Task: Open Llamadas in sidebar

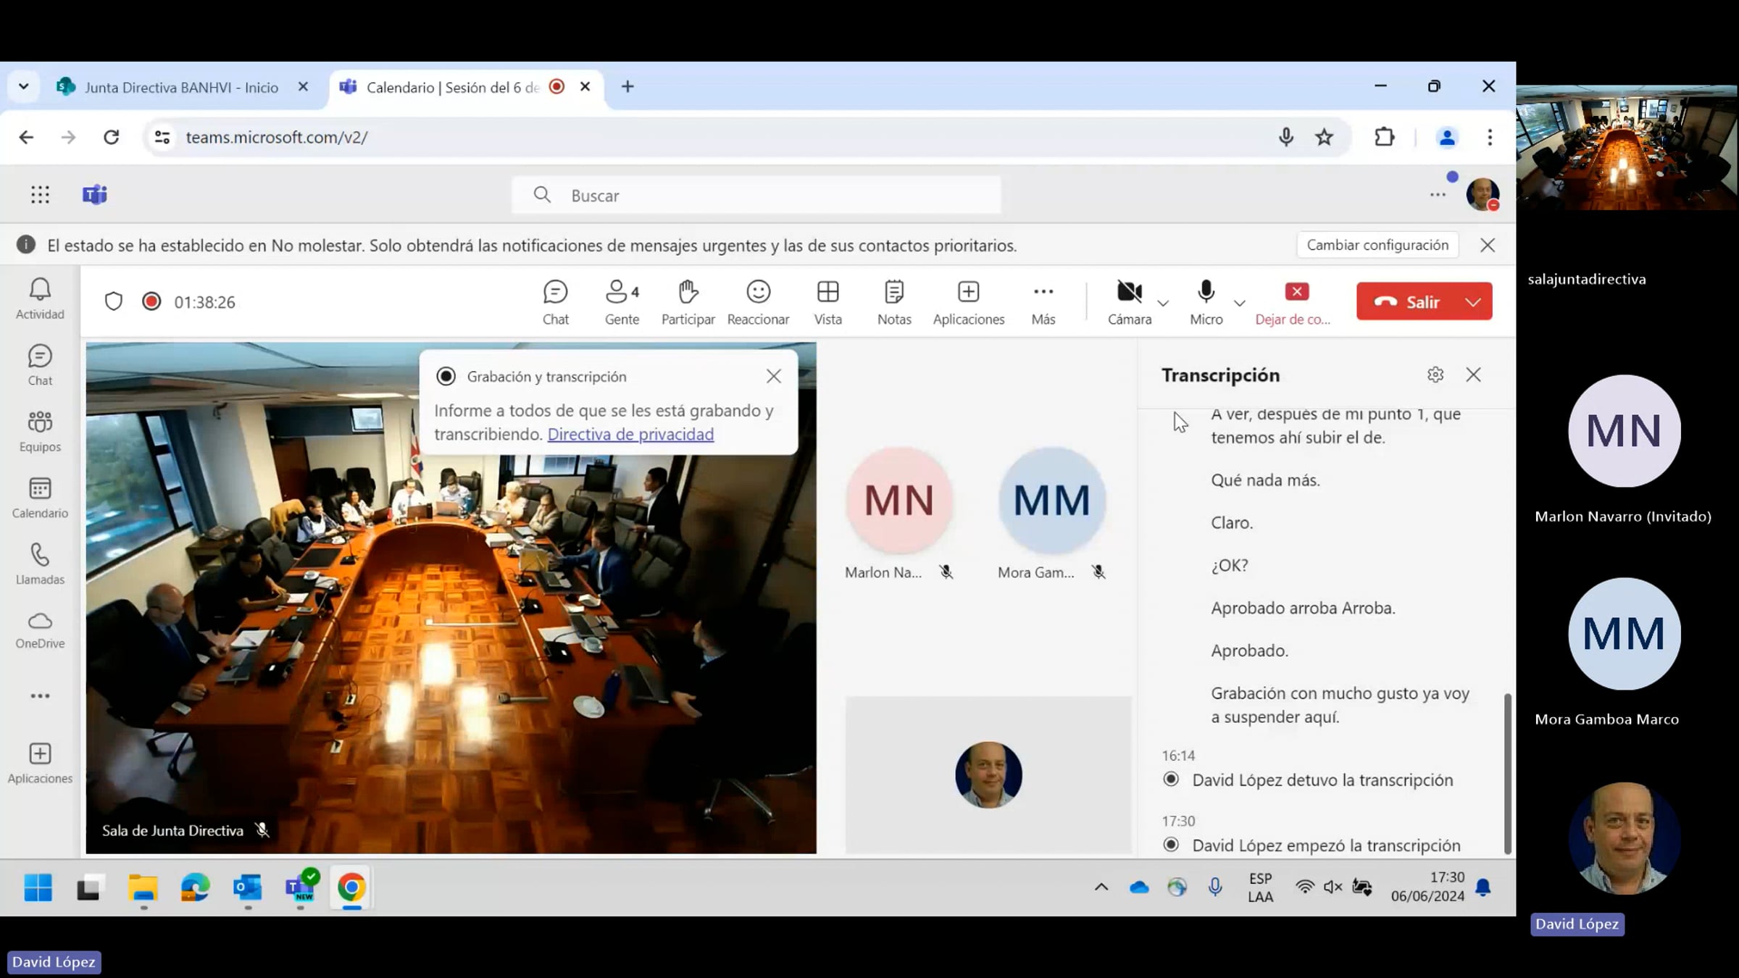Action: point(40,564)
